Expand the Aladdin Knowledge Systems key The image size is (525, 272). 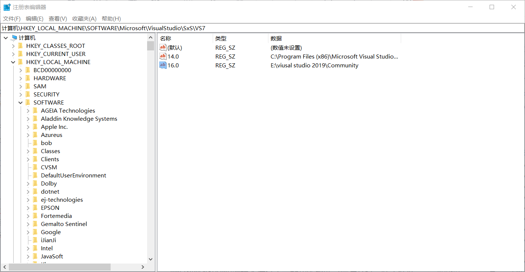coord(28,119)
